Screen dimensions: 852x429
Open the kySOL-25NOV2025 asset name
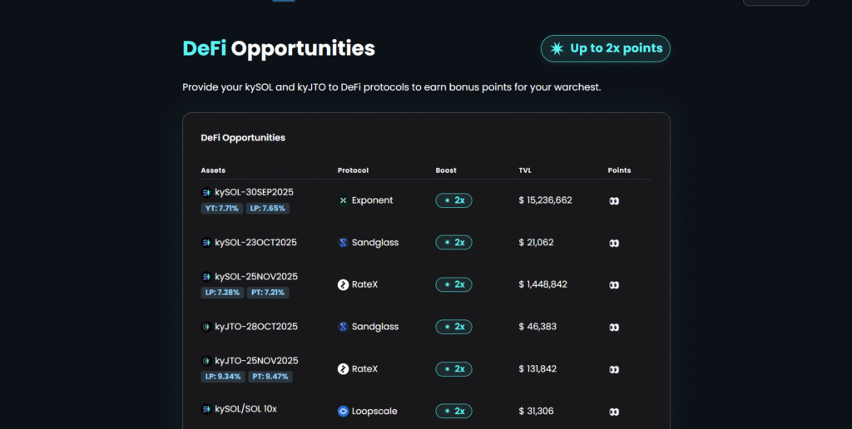click(x=256, y=277)
